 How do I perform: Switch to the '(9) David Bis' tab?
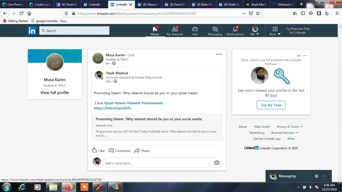coord(175,4)
